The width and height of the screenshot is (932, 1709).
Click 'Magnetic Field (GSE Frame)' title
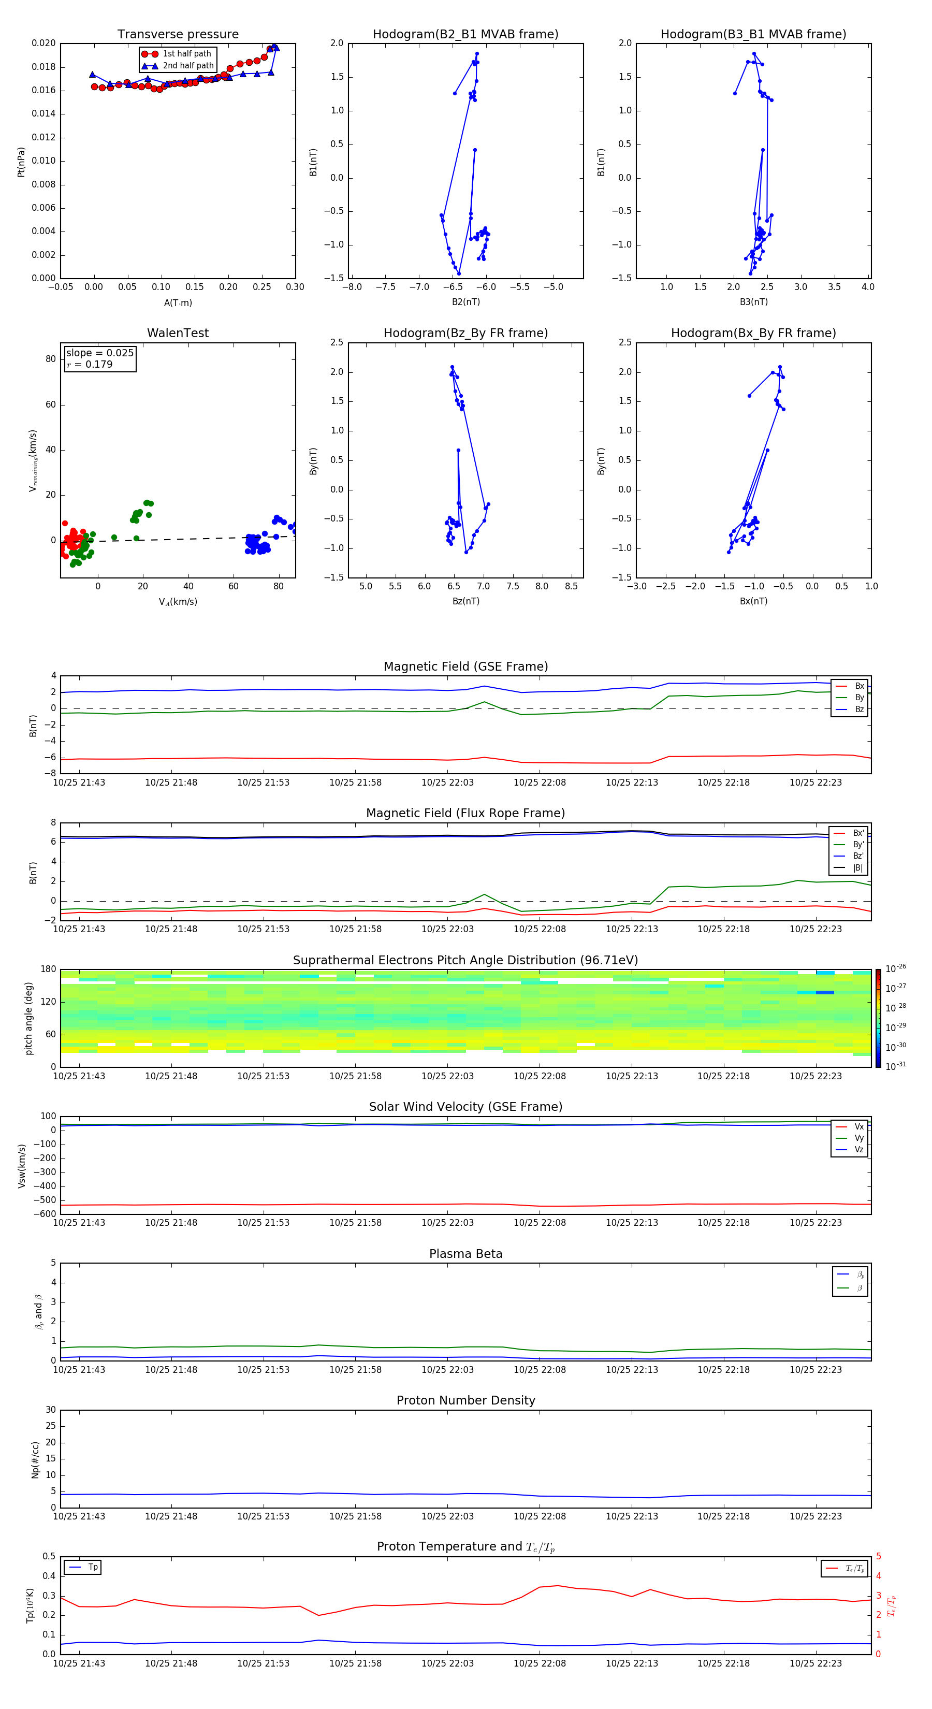click(465, 667)
